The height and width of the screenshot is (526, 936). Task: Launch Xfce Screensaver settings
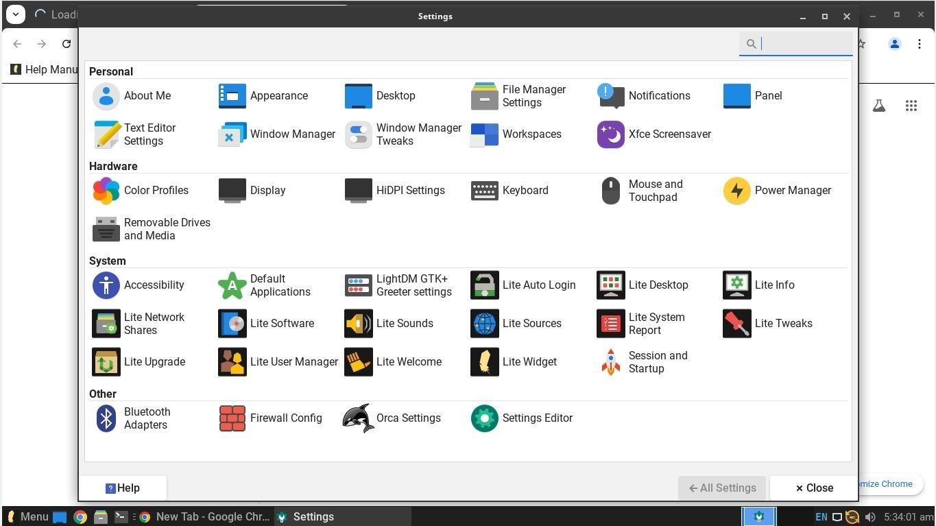654,134
